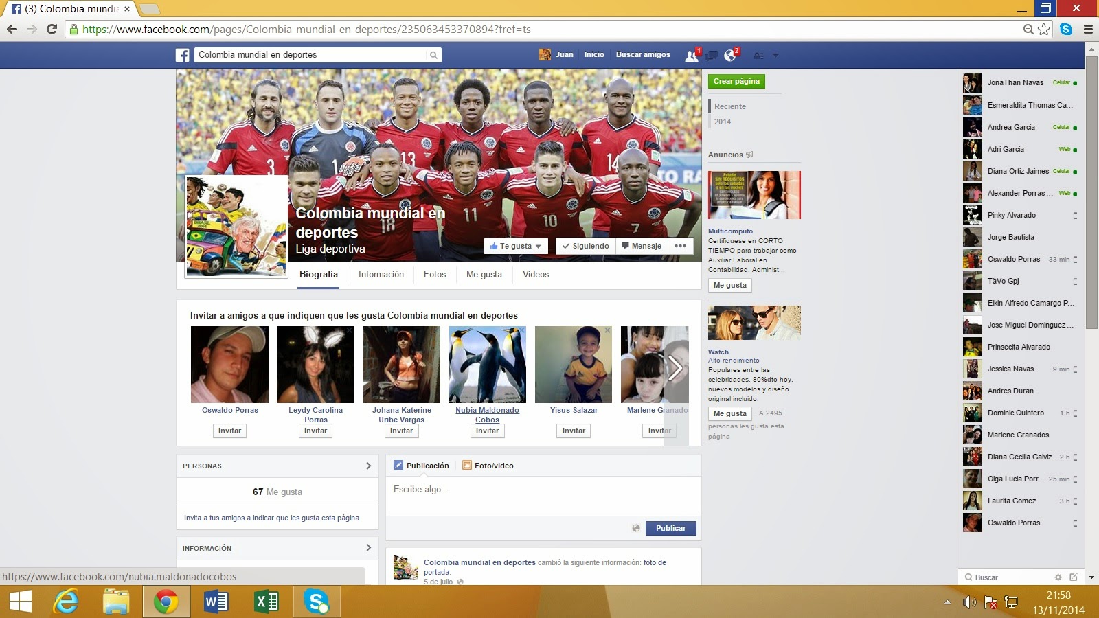Launch Skype from the taskbar
The image size is (1099, 618).
coord(317,602)
